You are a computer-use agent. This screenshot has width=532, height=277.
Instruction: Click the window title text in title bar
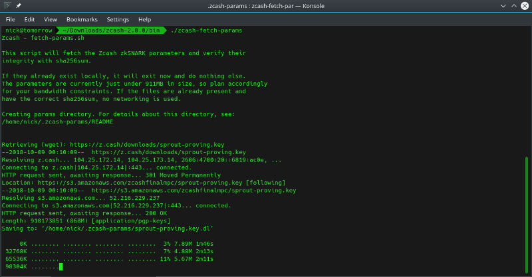click(x=266, y=6)
